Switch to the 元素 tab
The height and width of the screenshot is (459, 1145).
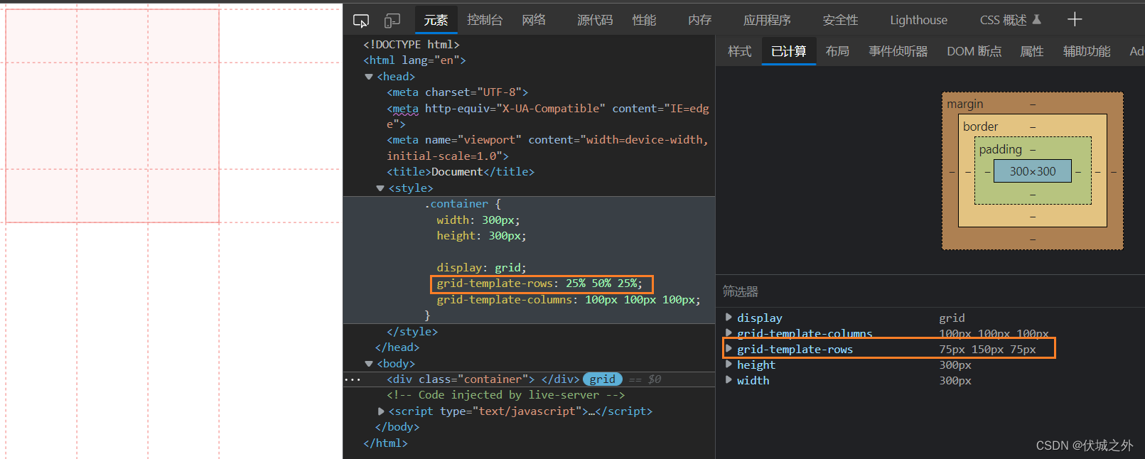436,20
